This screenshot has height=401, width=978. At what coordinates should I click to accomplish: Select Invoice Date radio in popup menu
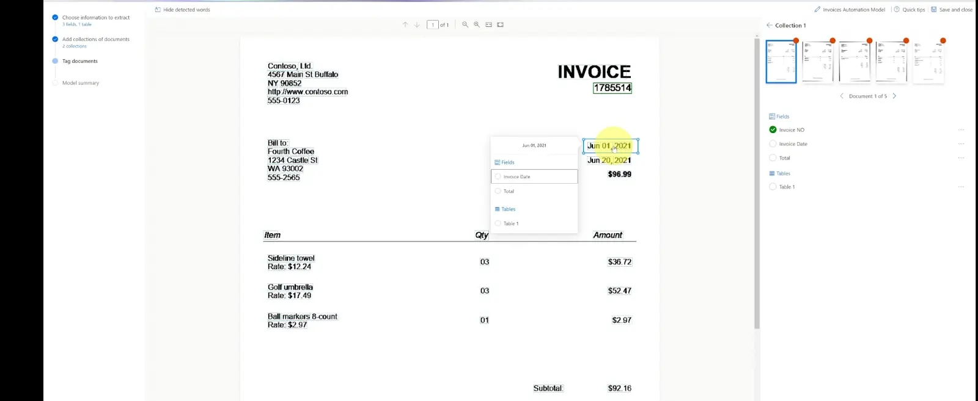(498, 176)
